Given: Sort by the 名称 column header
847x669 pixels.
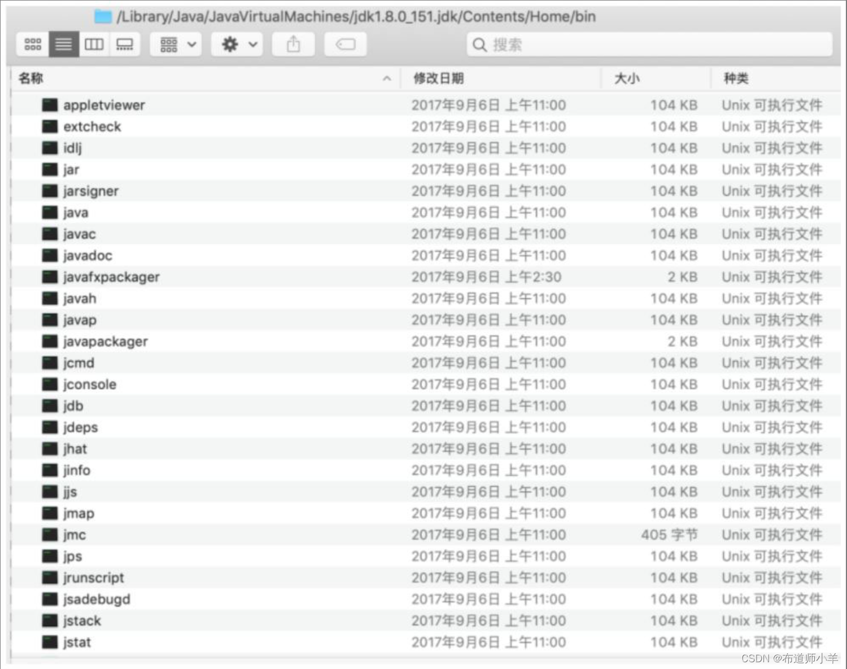Looking at the screenshot, I should (31, 78).
